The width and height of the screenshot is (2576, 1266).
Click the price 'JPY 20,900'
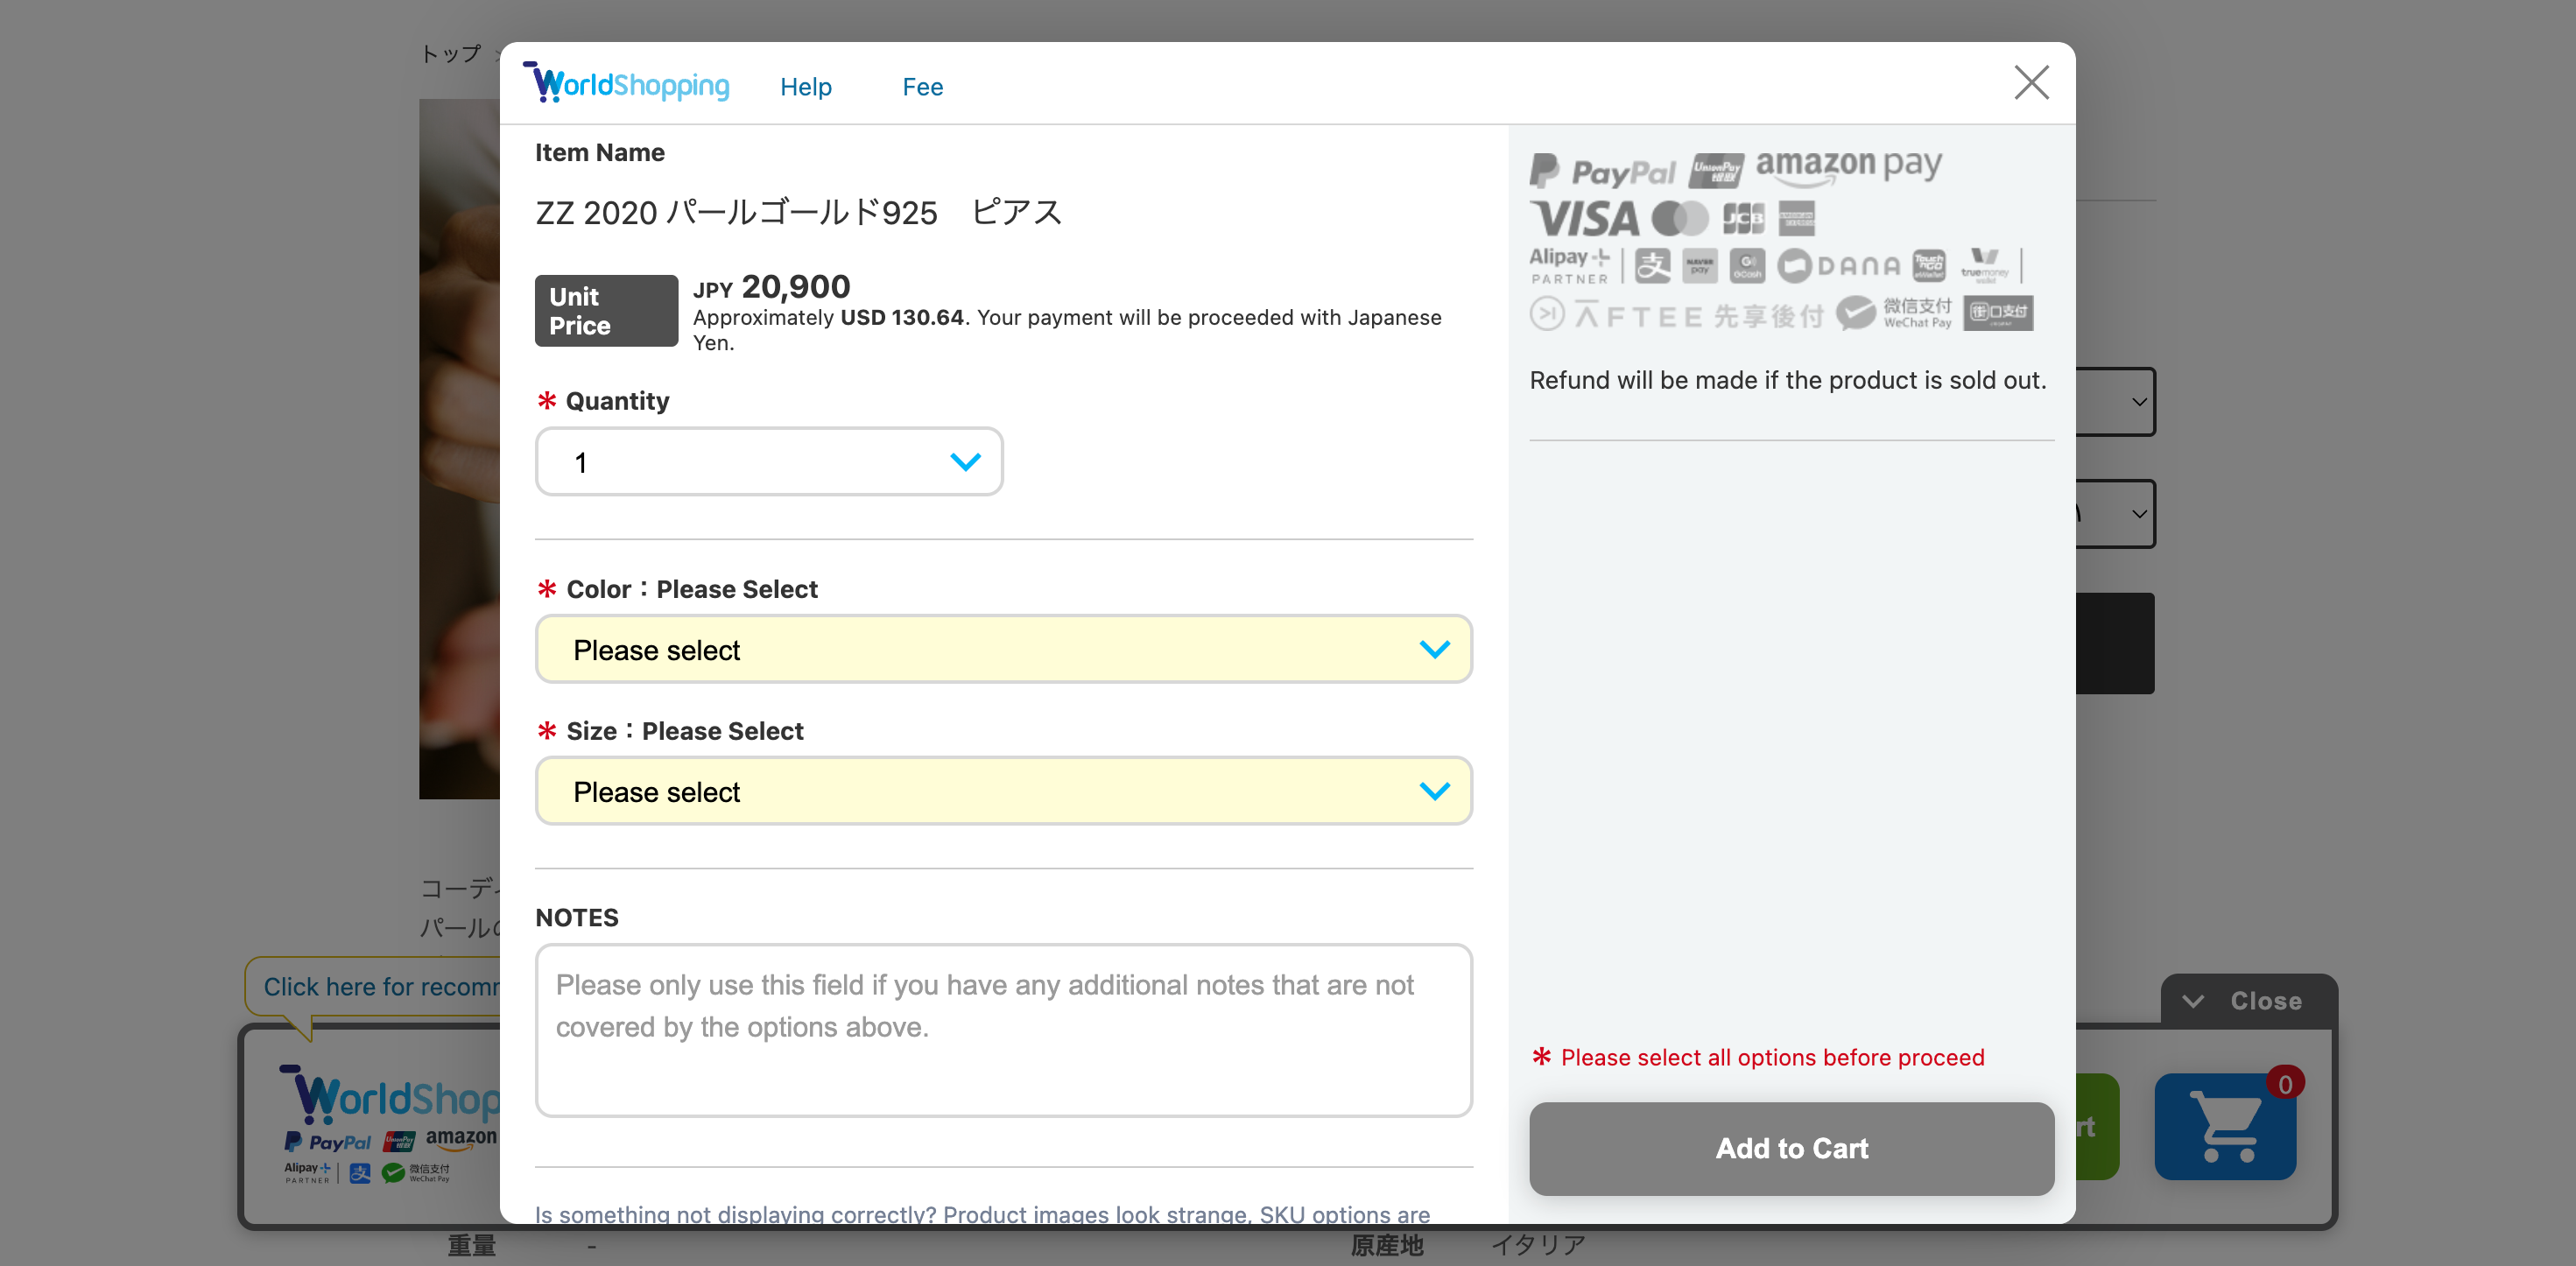point(771,287)
